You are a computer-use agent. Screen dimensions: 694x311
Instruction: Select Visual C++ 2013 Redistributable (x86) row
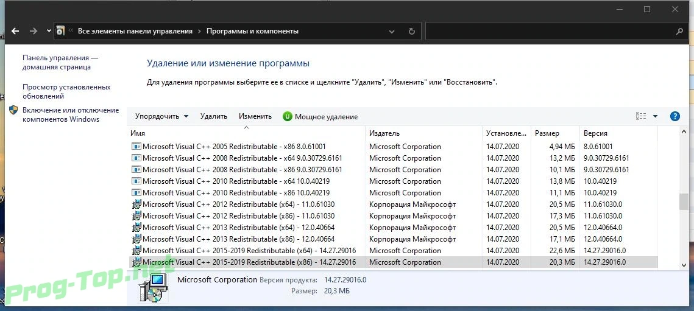(x=393, y=239)
